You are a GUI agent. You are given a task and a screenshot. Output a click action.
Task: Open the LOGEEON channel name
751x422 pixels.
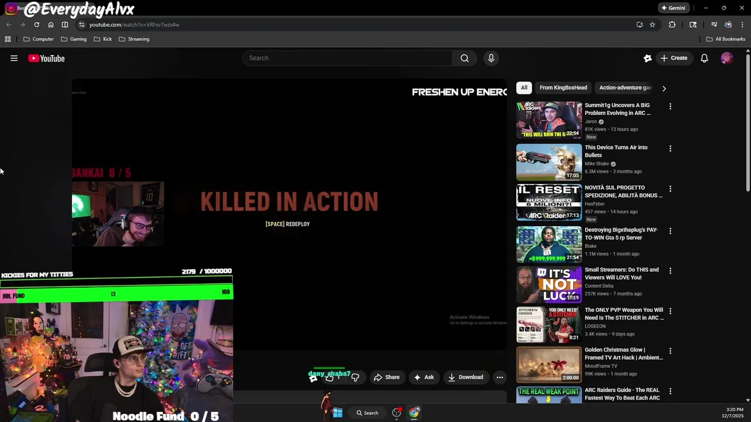click(x=596, y=326)
